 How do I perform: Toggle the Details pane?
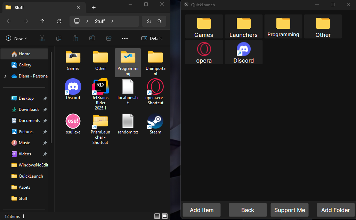pos(152,38)
